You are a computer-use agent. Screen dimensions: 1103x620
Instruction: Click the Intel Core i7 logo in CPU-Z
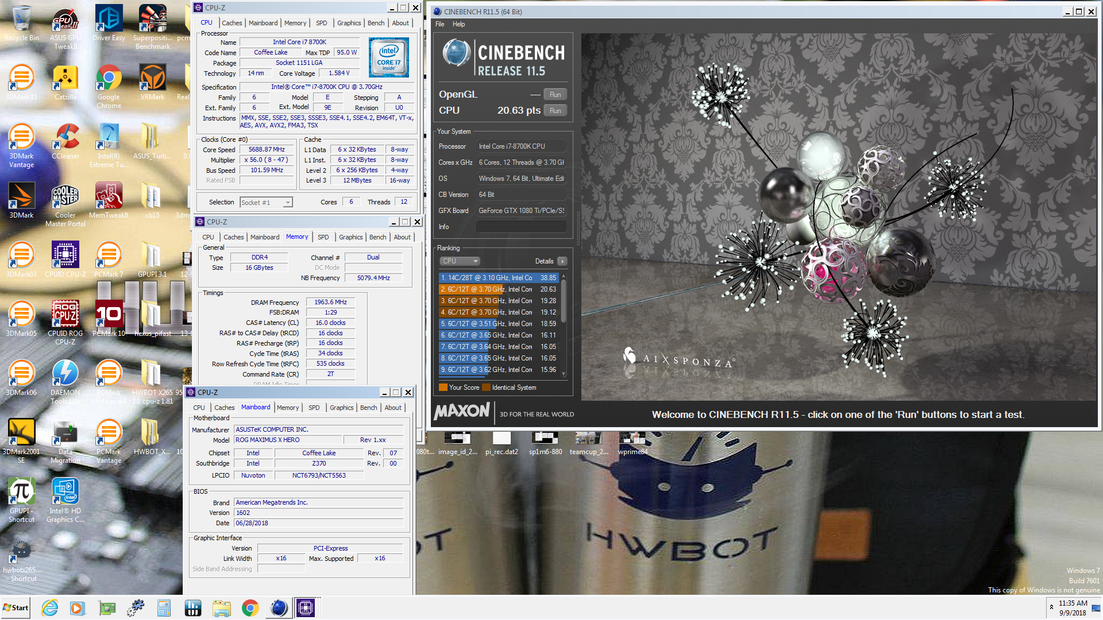click(389, 57)
